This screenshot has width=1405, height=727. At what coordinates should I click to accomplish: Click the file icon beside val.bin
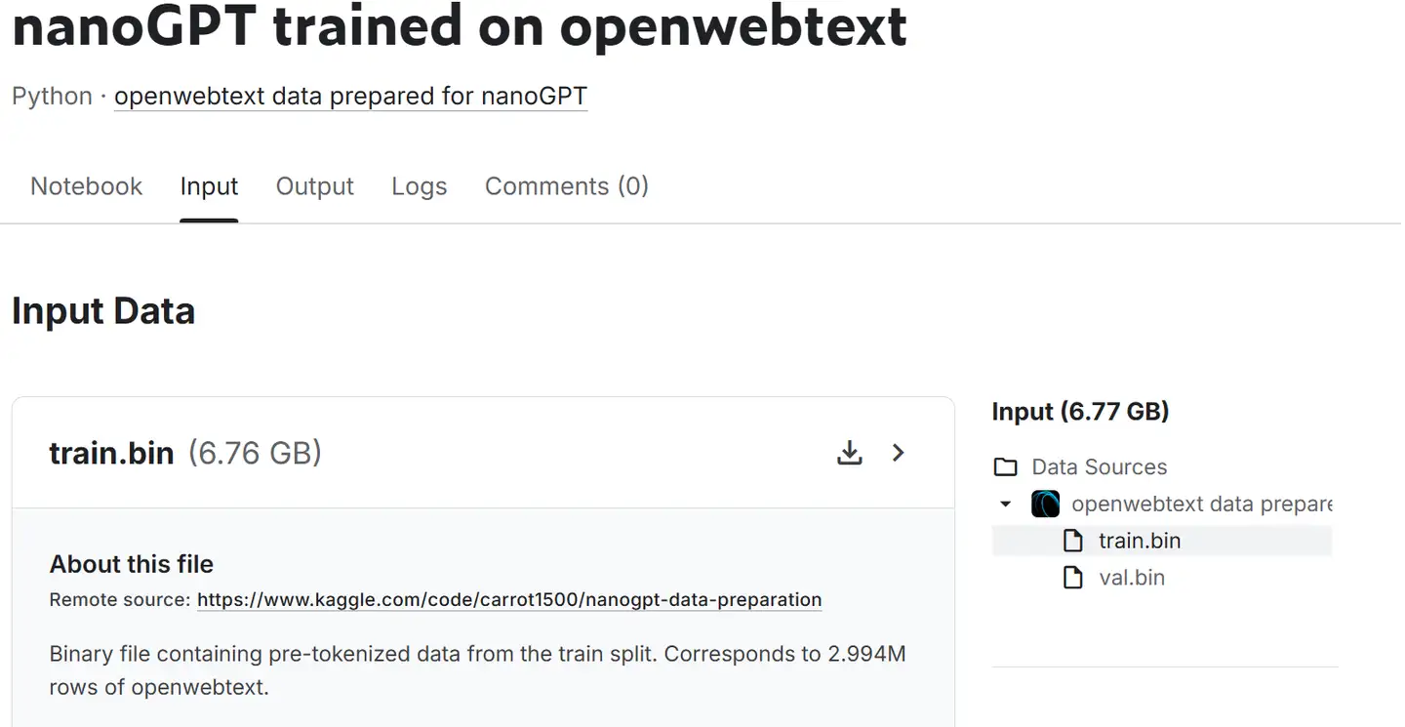pyautogui.click(x=1072, y=578)
